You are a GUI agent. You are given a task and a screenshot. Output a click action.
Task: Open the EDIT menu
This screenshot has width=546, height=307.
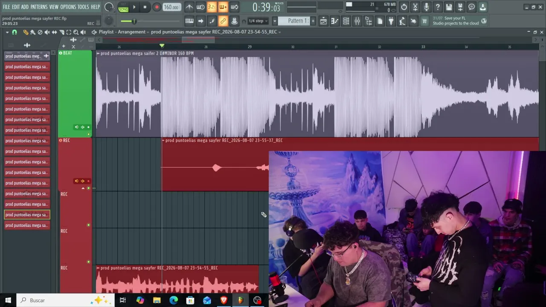click(x=16, y=7)
